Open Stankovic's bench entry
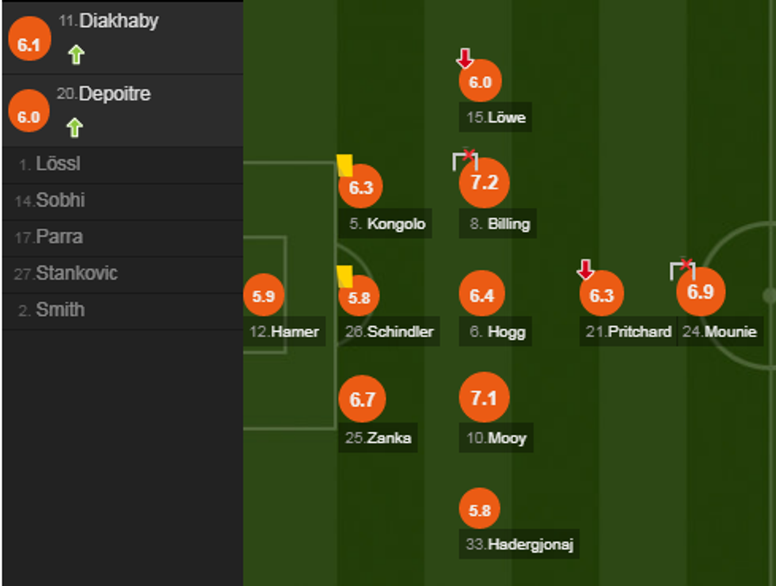This screenshot has height=586, width=776. tap(76, 273)
